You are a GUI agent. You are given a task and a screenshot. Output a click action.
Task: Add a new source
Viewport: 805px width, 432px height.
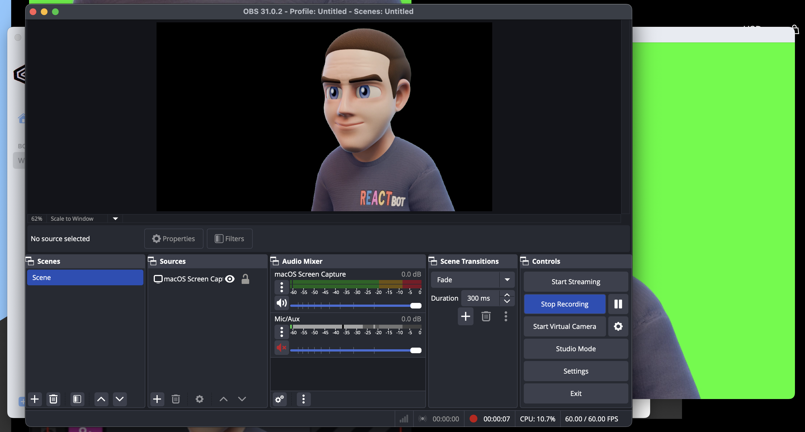tap(157, 399)
